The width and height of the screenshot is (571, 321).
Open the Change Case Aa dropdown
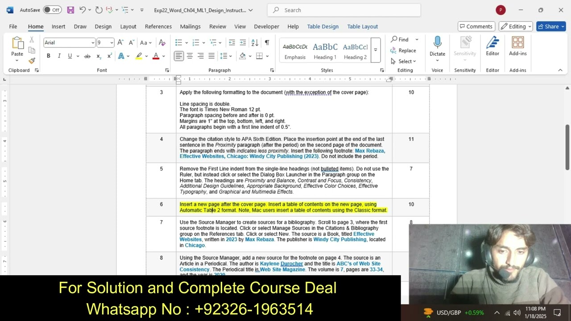[x=145, y=43]
